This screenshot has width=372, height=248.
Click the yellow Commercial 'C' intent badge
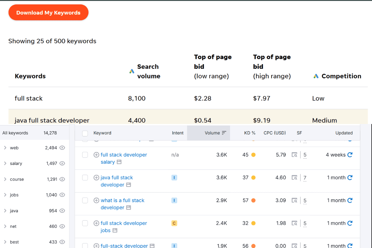174,223
